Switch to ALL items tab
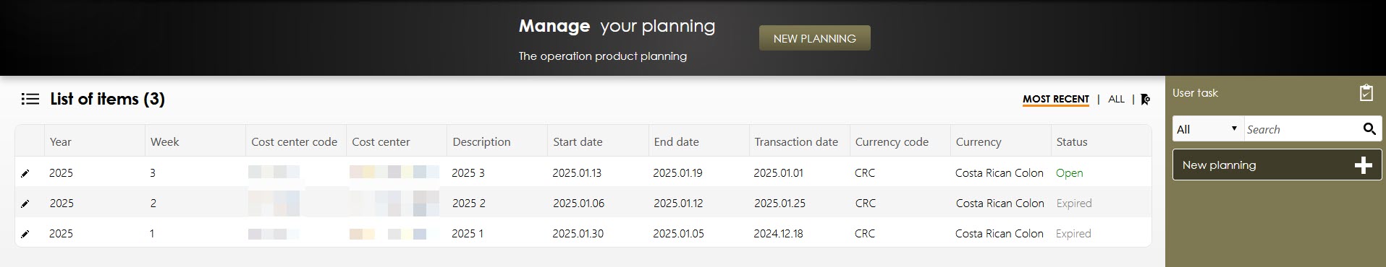 pos(1116,99)
